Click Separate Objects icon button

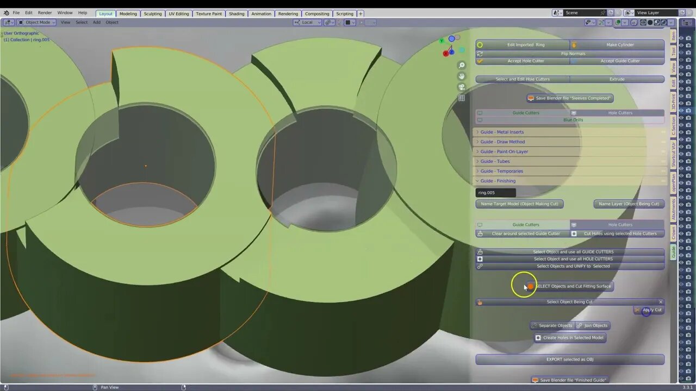pos(552,325)
